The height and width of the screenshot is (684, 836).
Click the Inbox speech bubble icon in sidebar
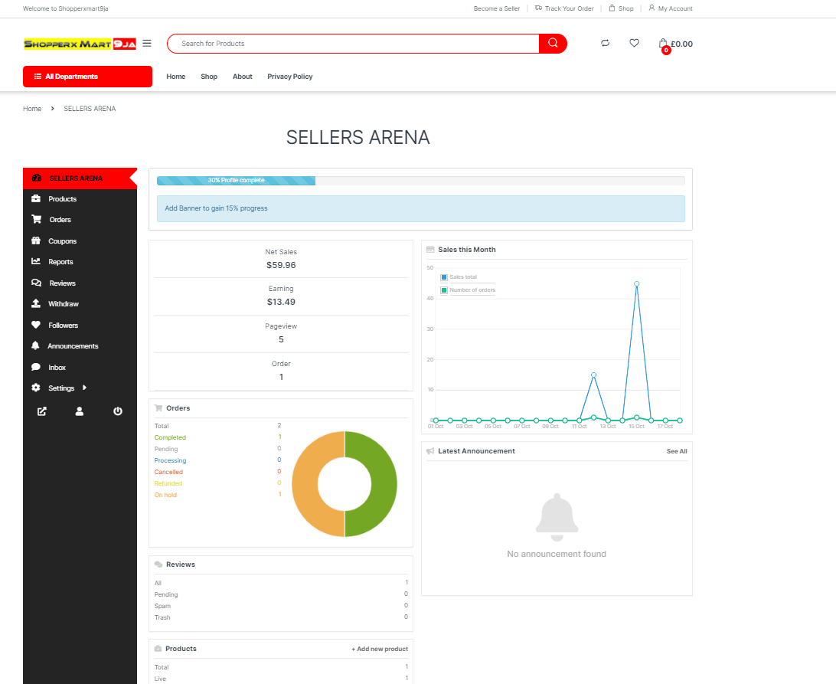point(36,367)
